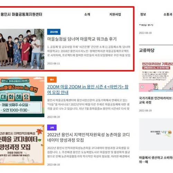173x173 pixels.
Task: Click the 교류마당 section heading
Action: click(147, 51)
